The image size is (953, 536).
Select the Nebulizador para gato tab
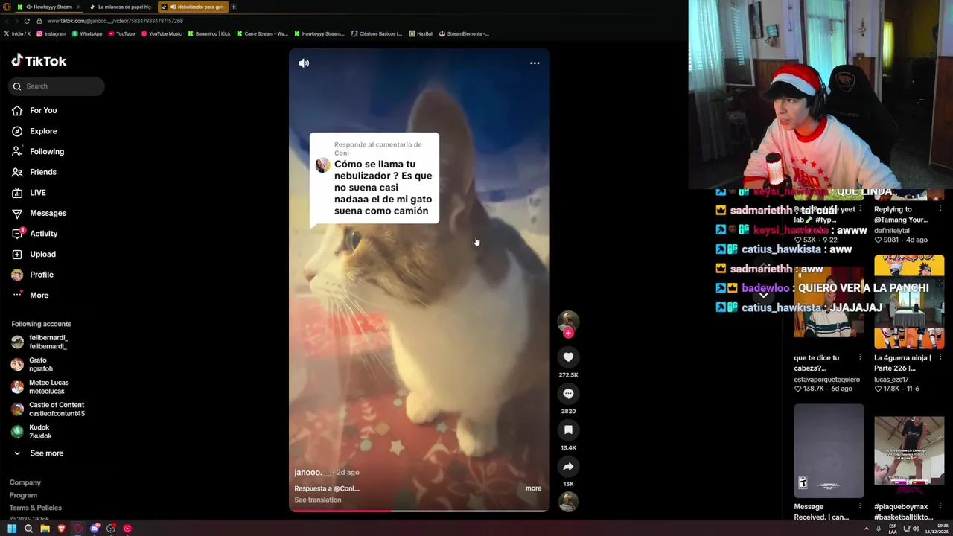[x=193, y=7]
